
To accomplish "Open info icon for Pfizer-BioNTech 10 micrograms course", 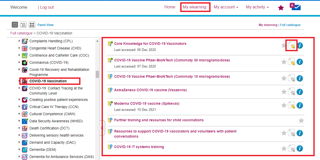I will tap(300, 78).
